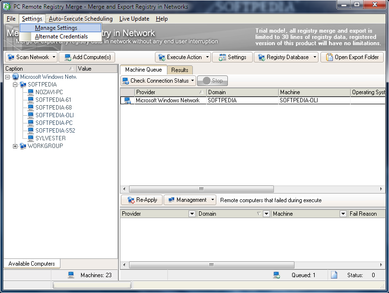Click the failed list horizontal scrollbar thumb
The image size is (389, 293).
pyautogui.click(x=212, y=265)
